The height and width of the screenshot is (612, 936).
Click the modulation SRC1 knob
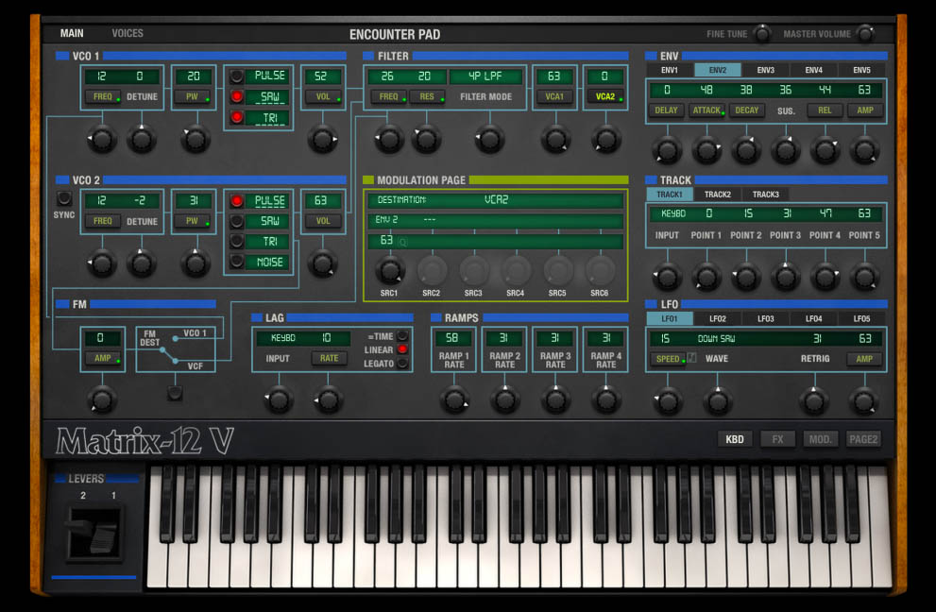point(390,270)
